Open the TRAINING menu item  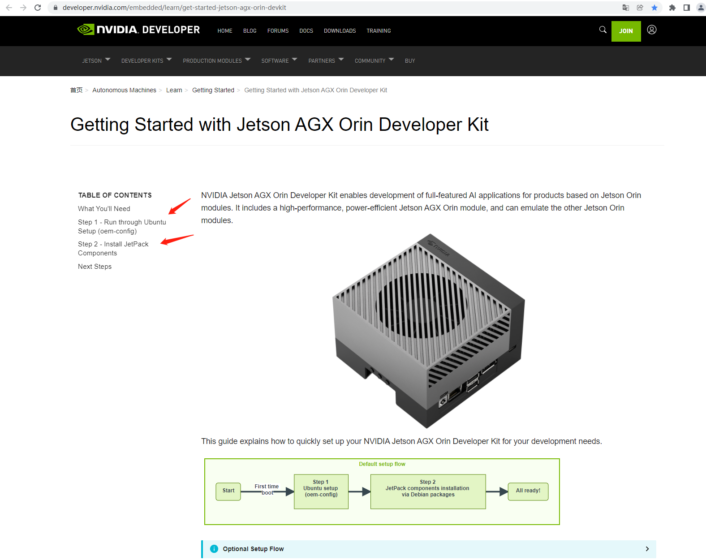pos(379,31)
